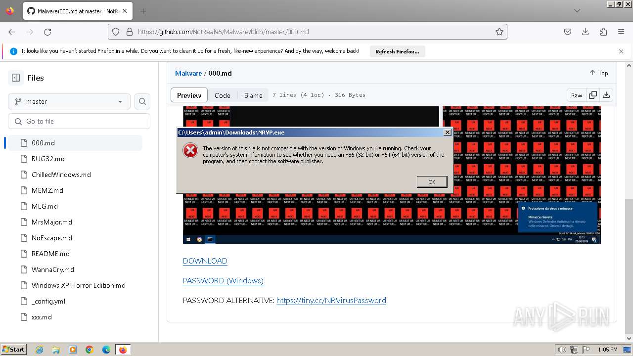Click the Firefox back arrow
Screen dimensions: 633x356
(x=12, y=32)
